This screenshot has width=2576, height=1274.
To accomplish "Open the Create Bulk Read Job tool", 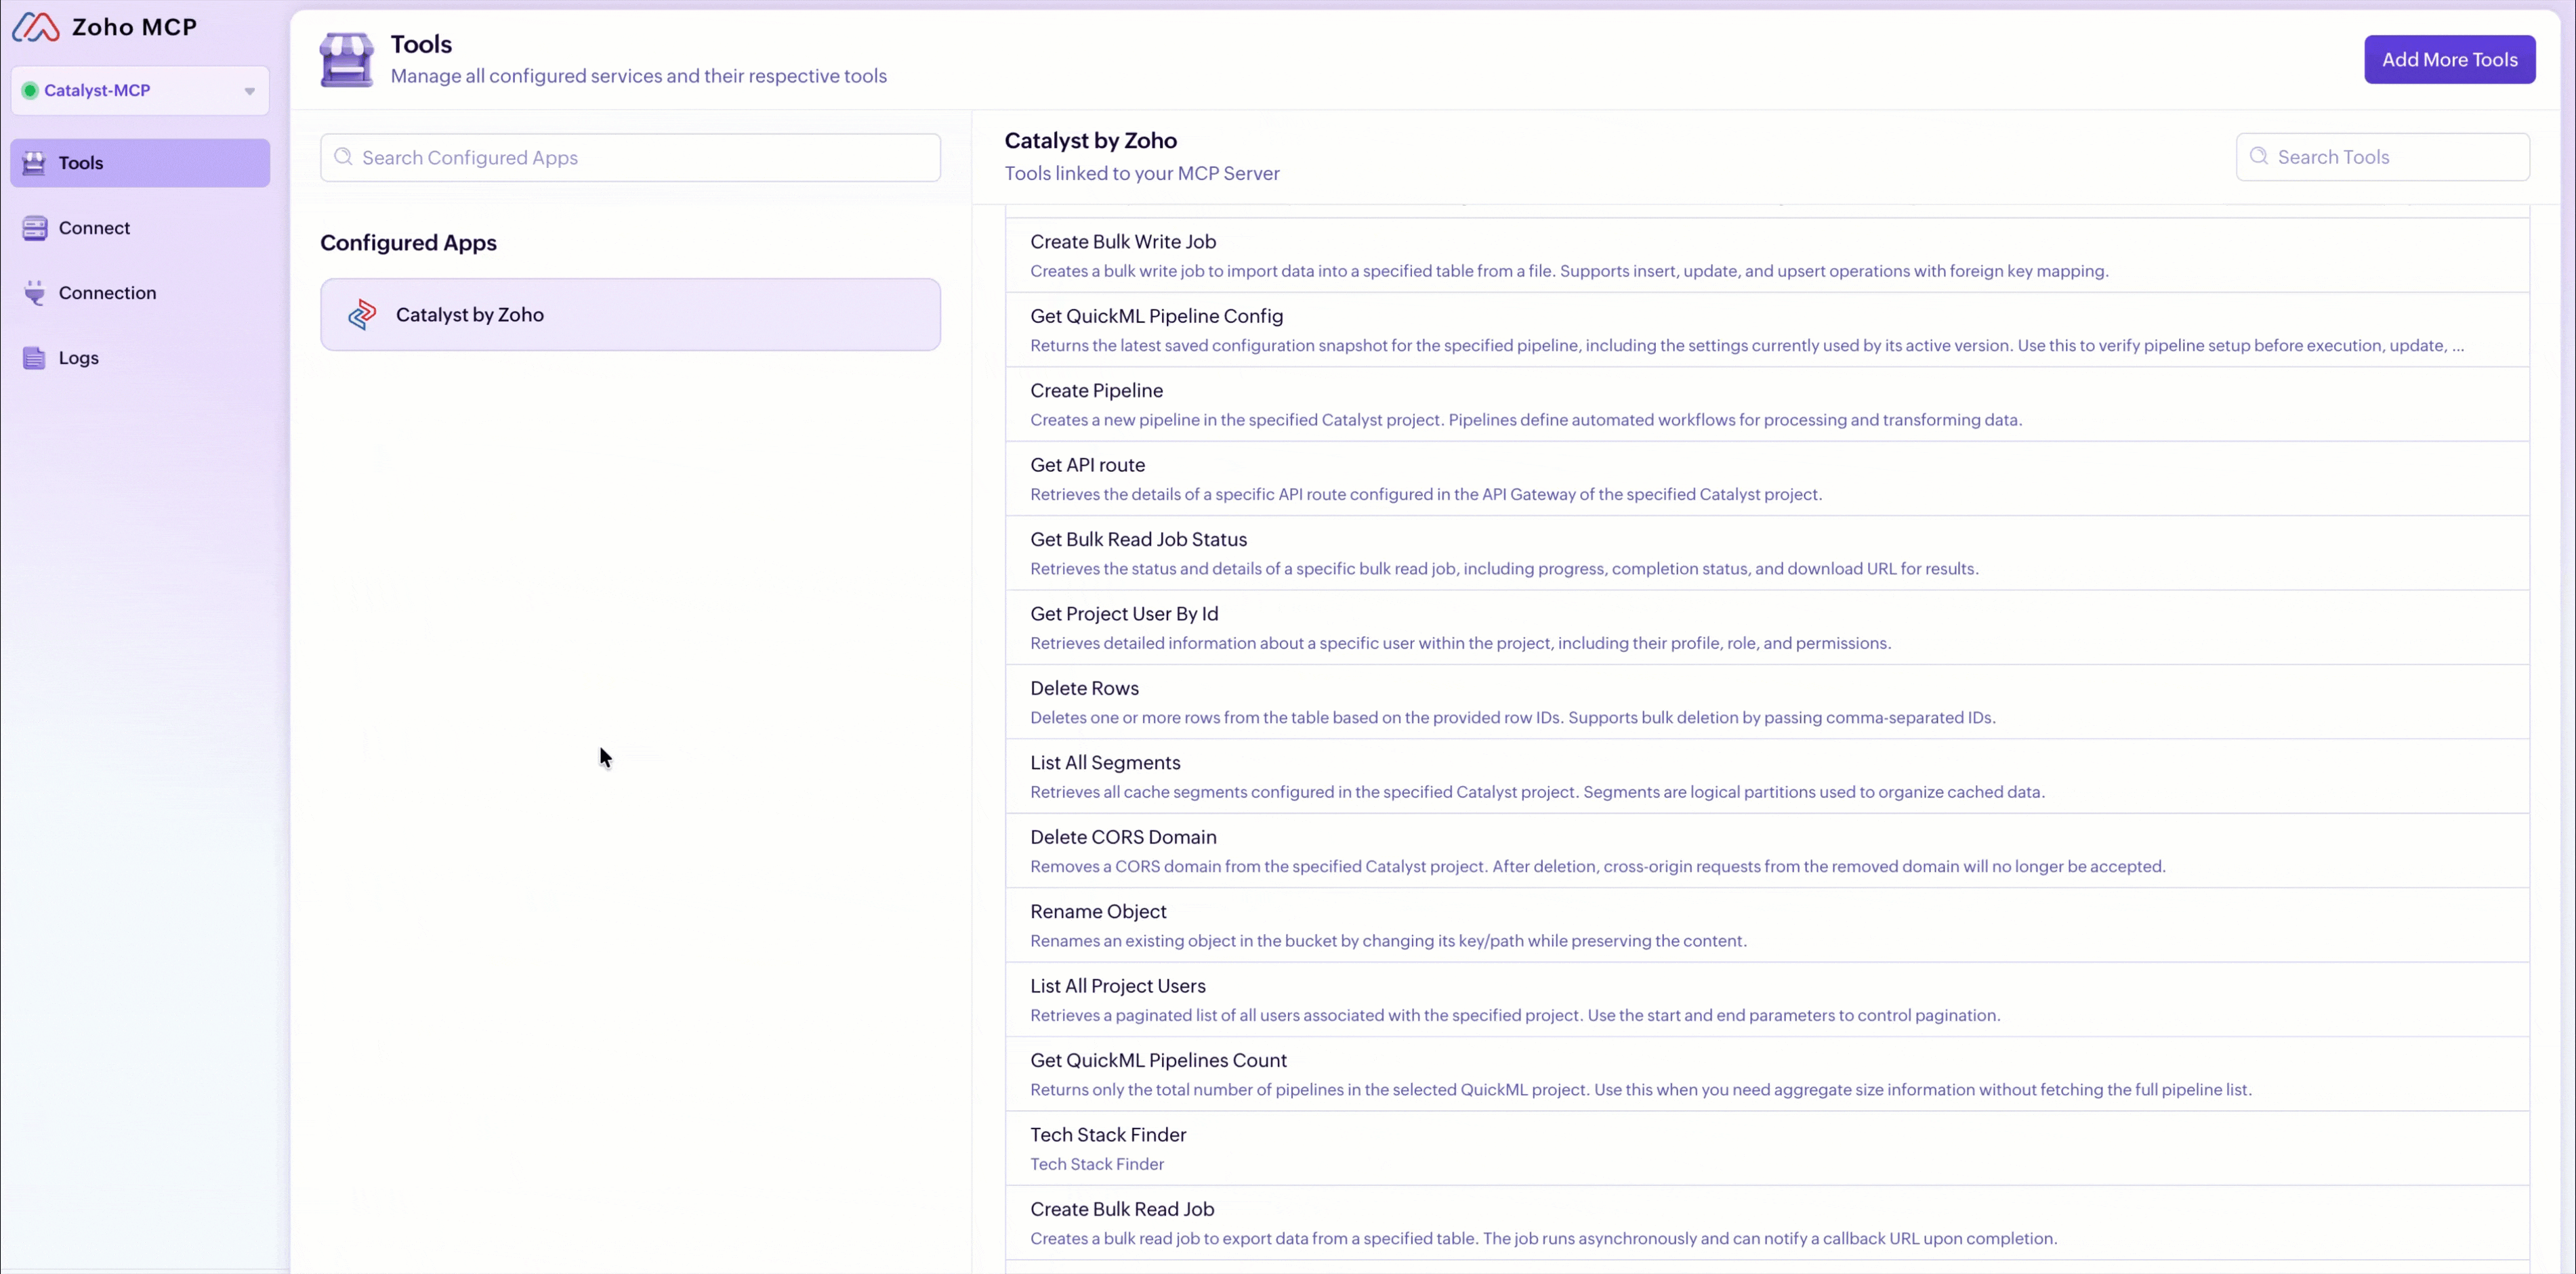I will (1767, 1223).
